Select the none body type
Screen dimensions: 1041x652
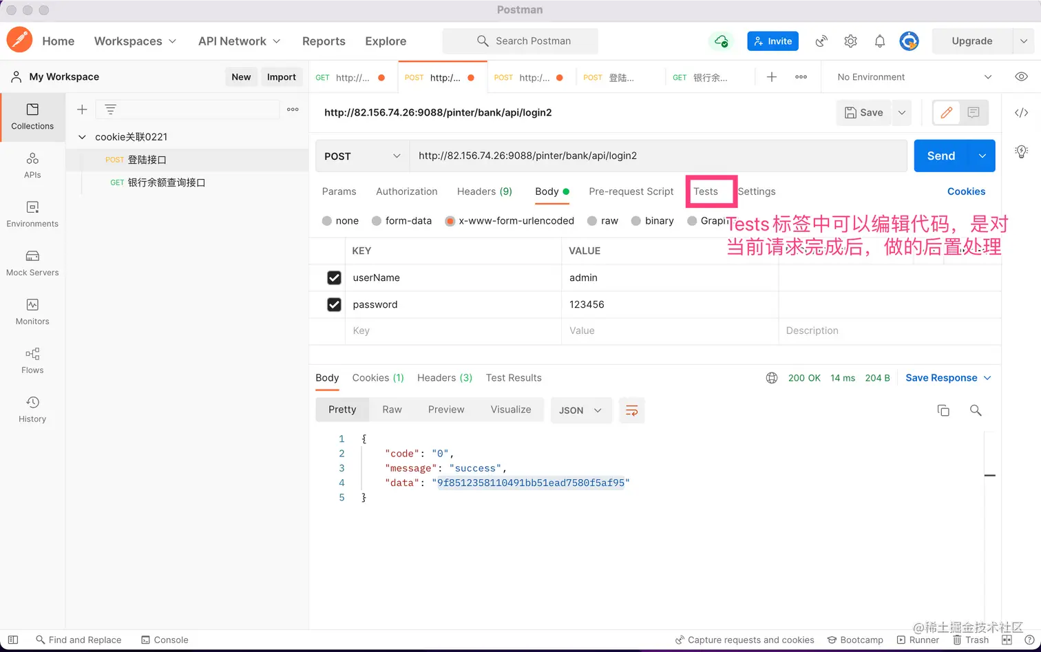click(327, 221)
